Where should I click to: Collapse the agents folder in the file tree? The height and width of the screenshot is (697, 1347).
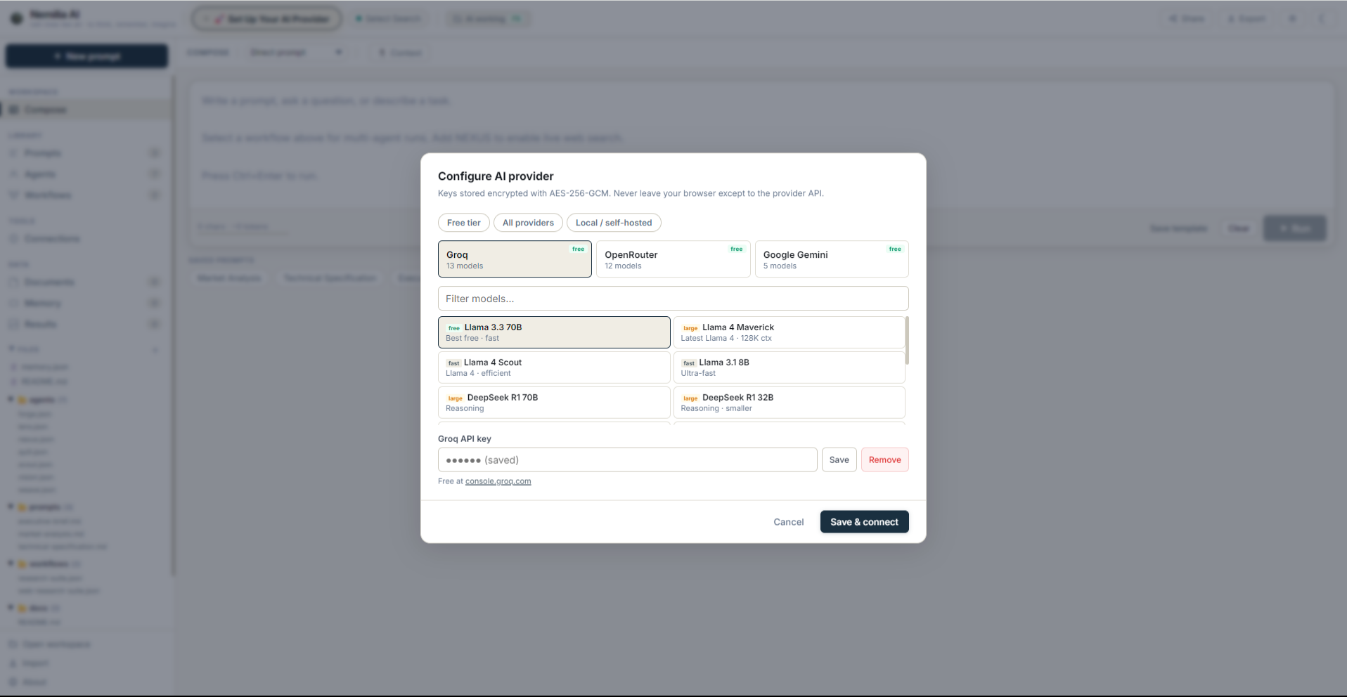point(11,400)
